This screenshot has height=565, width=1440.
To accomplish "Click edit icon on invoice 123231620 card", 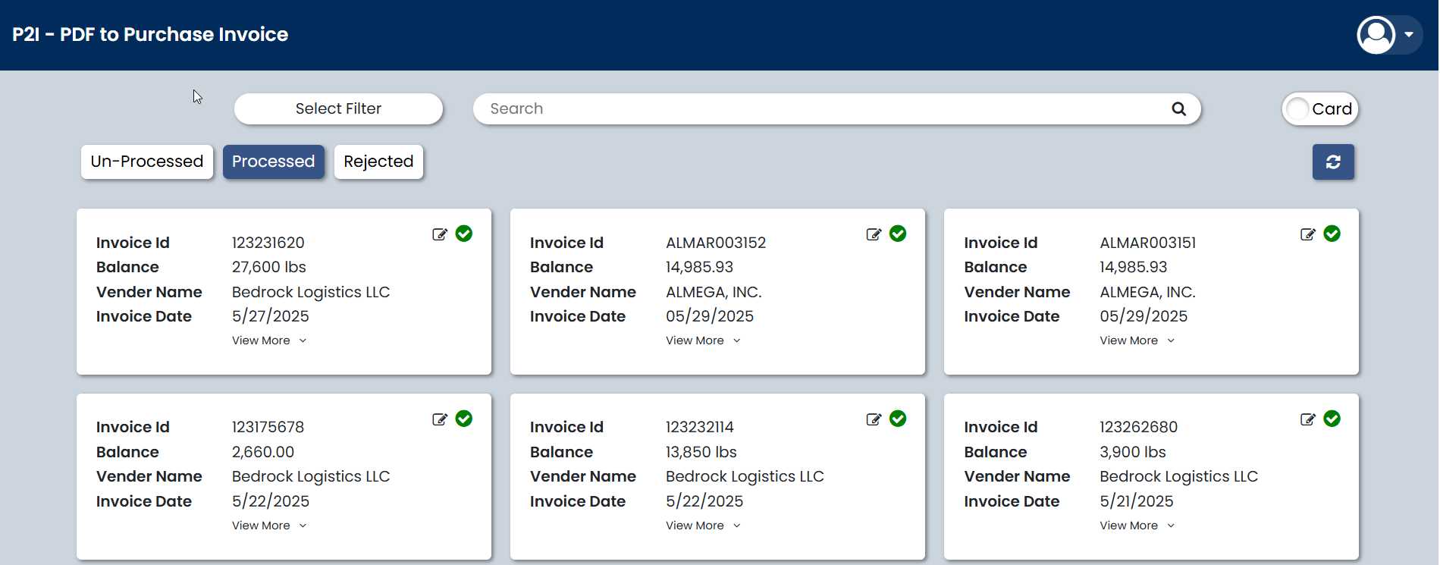I will point(439,234).
